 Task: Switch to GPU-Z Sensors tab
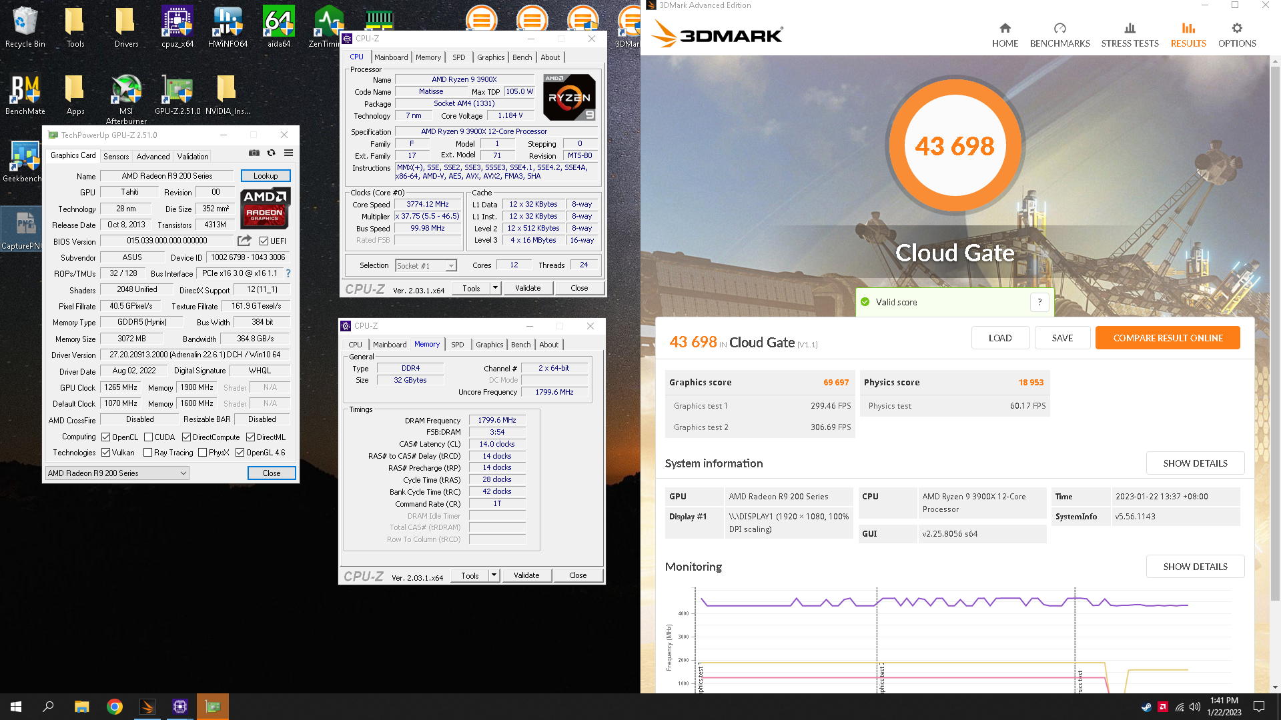tap(116, 157)
